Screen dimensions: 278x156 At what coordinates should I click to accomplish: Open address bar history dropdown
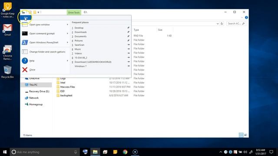coord(218,24)
